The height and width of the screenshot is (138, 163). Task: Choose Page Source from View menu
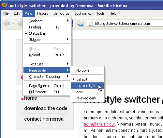pos(47,86)
